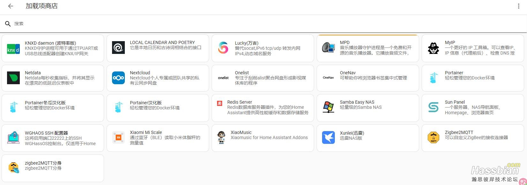Click the 加载项商店 page title

point(42,6)
